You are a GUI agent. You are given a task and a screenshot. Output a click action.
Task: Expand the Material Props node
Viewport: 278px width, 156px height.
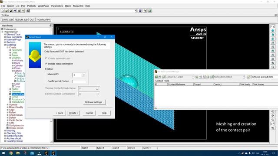(x=5, y=39)
